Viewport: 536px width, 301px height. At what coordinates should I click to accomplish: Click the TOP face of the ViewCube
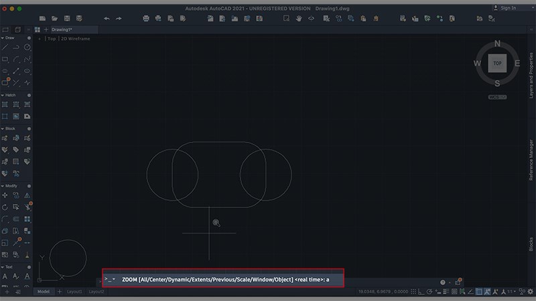click(497, 63)
